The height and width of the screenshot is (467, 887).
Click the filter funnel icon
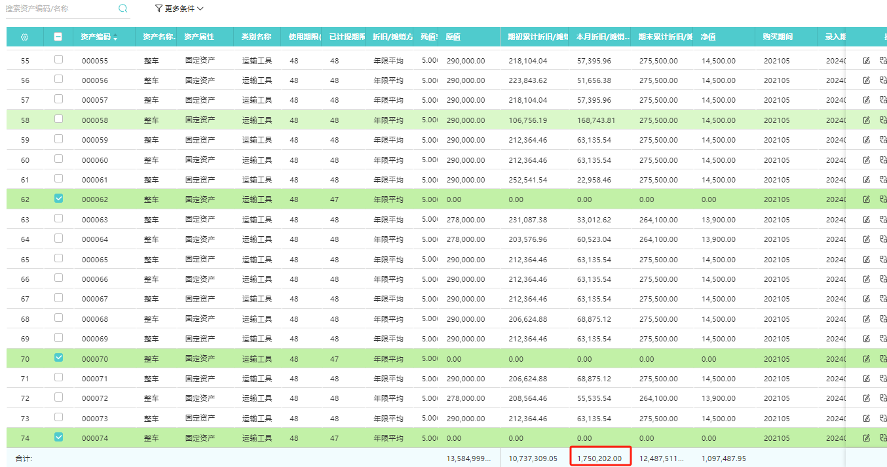[x=159, y=9]
